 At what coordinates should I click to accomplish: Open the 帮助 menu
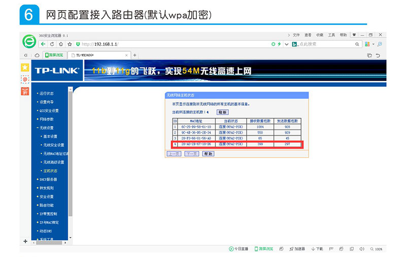[344, 35]
